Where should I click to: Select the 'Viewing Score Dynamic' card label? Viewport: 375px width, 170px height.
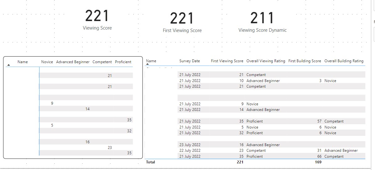point(262,30)
